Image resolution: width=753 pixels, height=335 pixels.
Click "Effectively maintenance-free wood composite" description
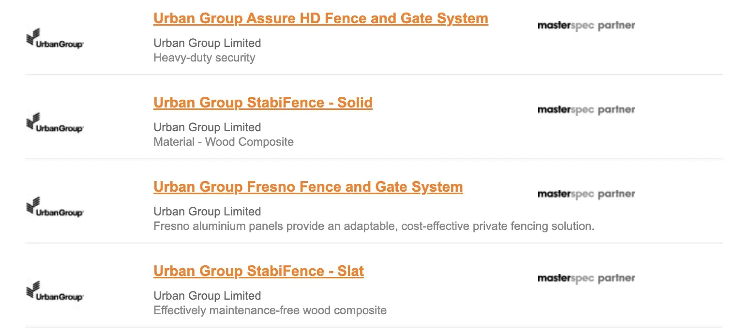tap(270, 310)
